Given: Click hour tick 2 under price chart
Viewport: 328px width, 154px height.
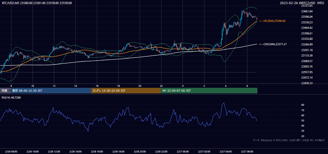Looking at the screenshot, I should [204, 86].
